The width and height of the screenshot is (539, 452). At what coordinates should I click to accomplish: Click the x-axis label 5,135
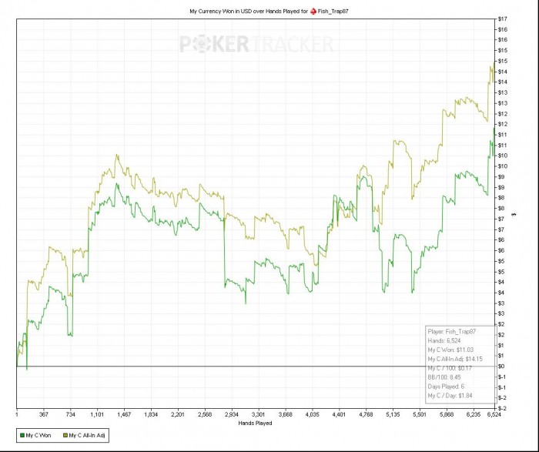coord(393,414)
